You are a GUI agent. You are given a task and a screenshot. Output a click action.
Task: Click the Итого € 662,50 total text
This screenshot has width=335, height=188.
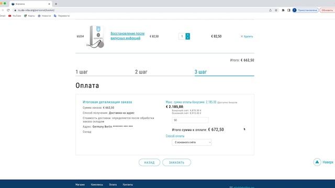point(242,60)
